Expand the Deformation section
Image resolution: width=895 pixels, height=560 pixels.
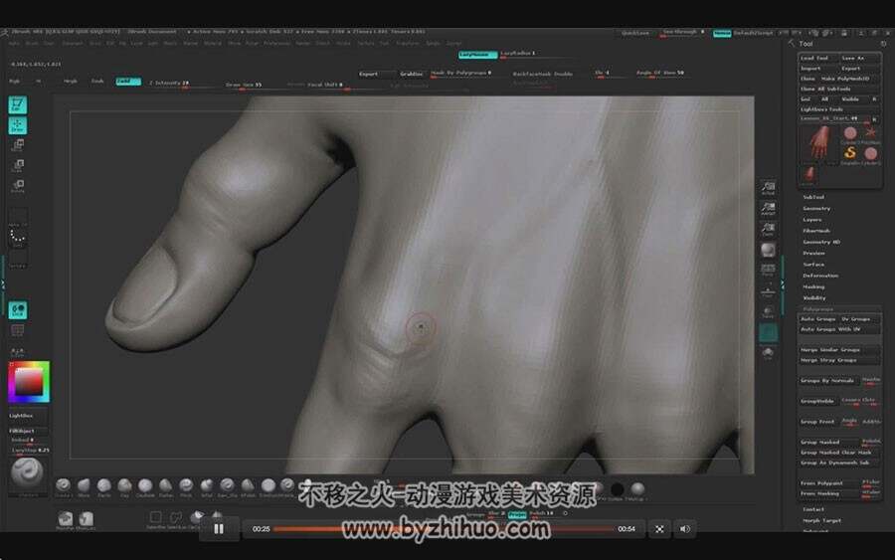pos(820,276)
